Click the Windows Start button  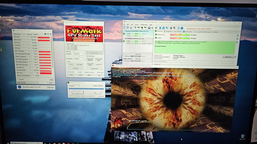(8, 143)
